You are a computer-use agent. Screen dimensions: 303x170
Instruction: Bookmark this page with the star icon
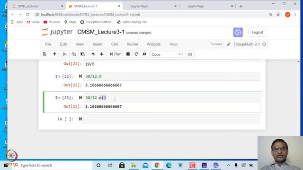pyautogui.click(x=278, y=15)
